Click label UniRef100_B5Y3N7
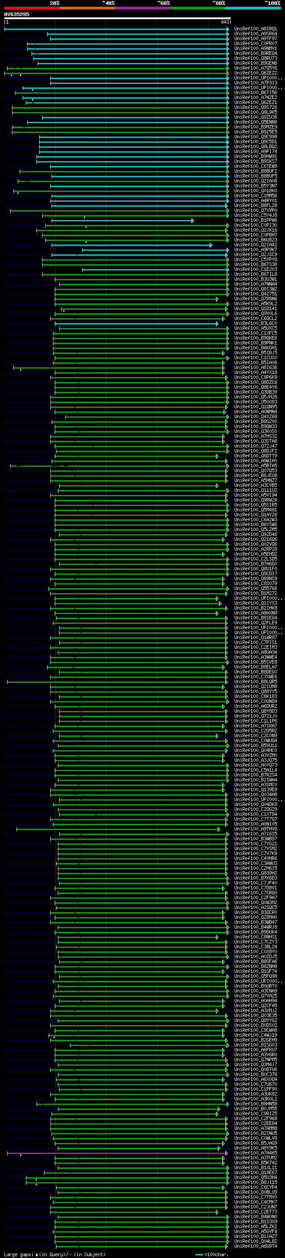The width and height of the screenshot is (285, 1258). [256, 186]
